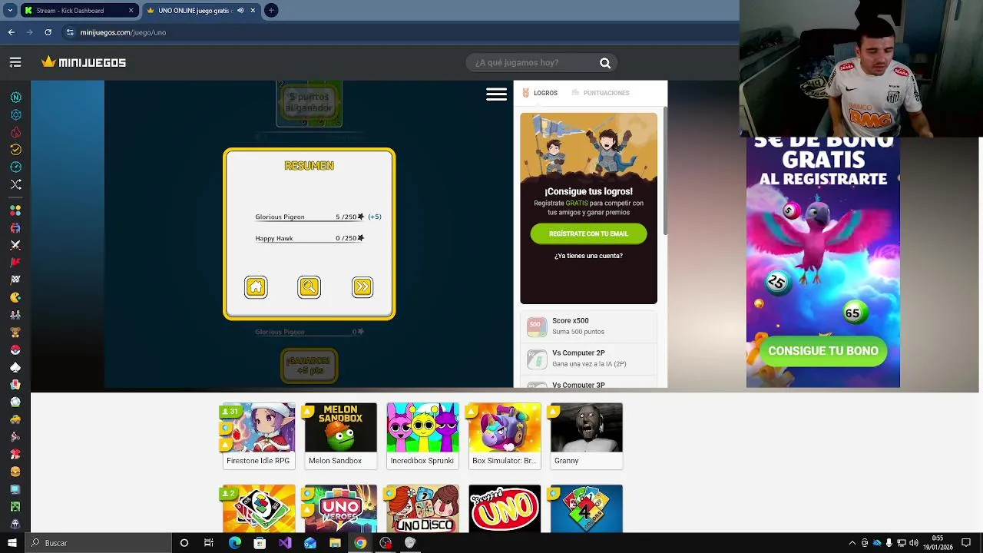Click 'Happy Hawk' score row in Resumen

coord(309,239)
